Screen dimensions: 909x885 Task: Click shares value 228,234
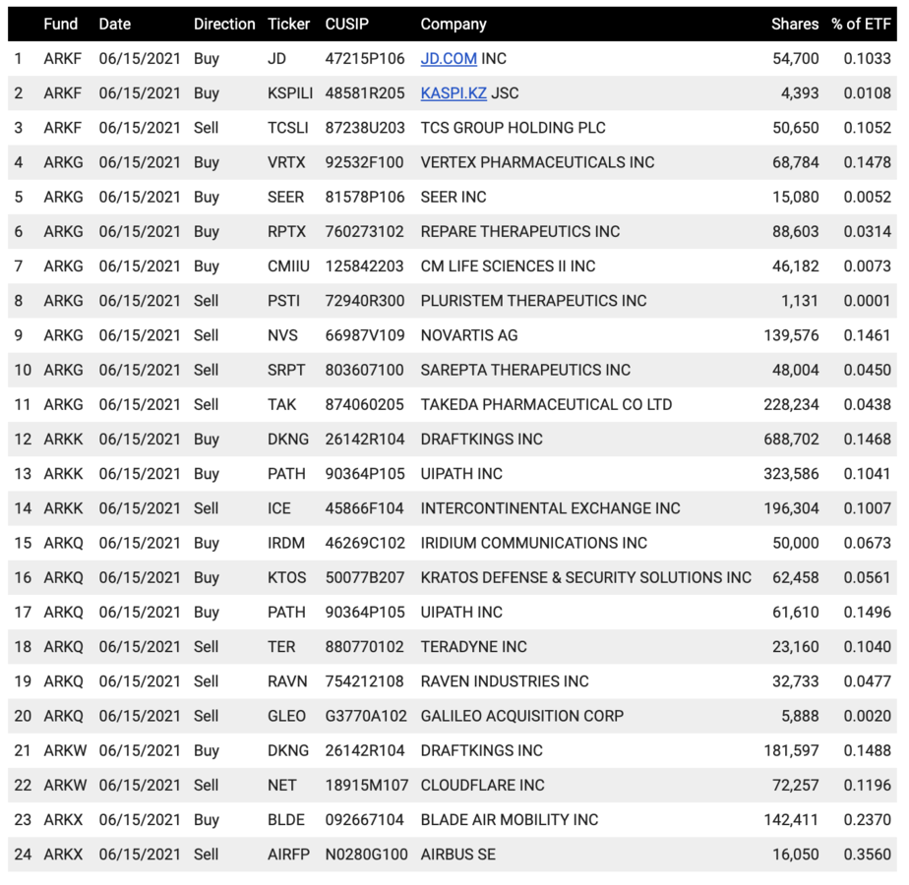pyautogui.click(x=791, y=404)
